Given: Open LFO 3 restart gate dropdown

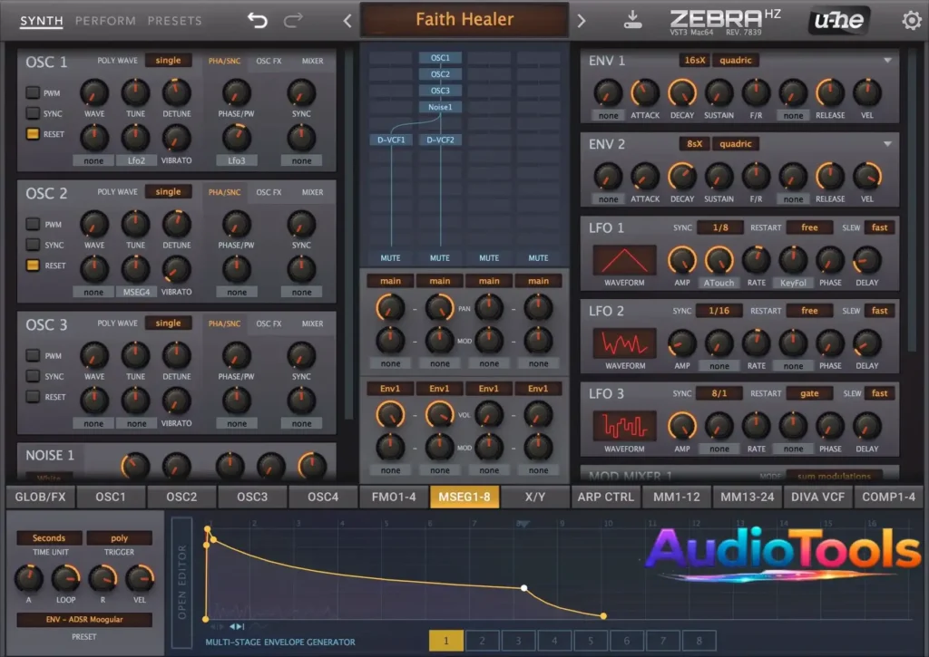Looking at the screenshot, I should 809,393.
